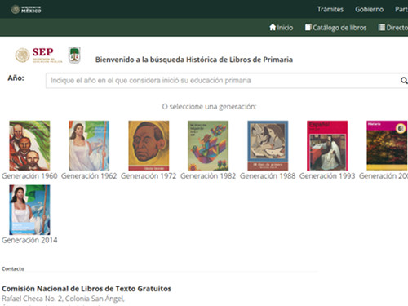Select the Generación 1982 book cover
The image size is (408, 306).
[208, 146]
